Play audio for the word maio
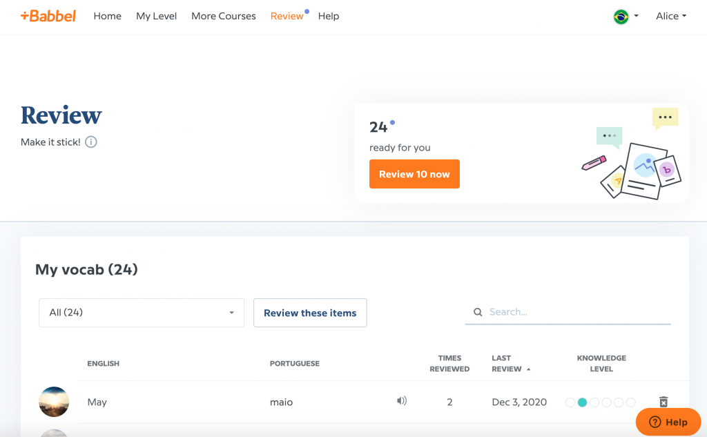The image size is (707, 437). coord(402,401)
